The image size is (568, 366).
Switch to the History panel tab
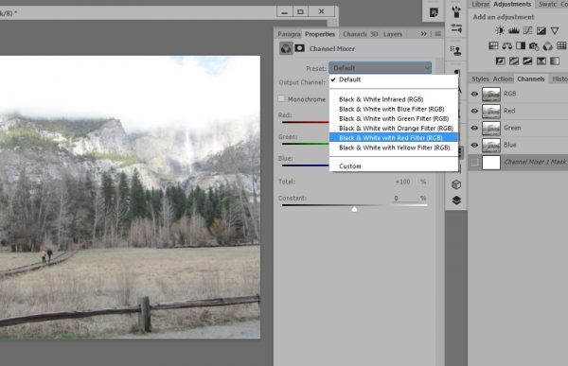(x=559, y=78)
